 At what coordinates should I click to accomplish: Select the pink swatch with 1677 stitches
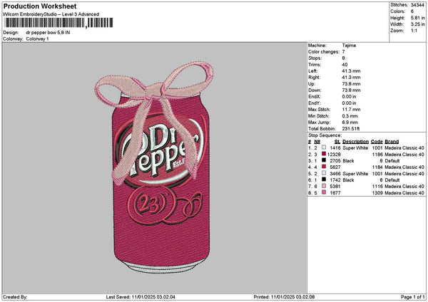pyautogui.click(x=324, y=193)
